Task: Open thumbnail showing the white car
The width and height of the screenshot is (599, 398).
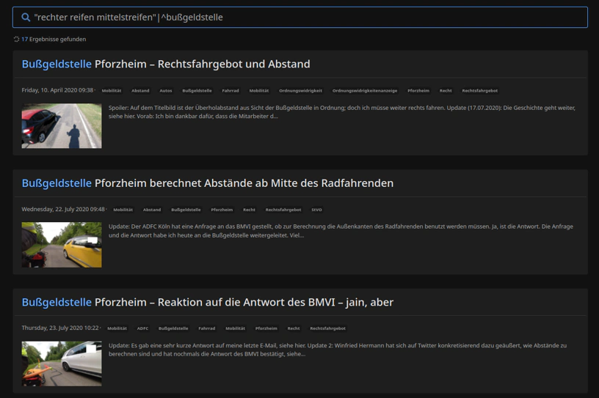Action: tap(62, 364)
